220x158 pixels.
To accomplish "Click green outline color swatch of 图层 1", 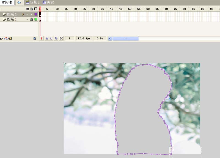I will pyautogui.click(x=36, y=19).
